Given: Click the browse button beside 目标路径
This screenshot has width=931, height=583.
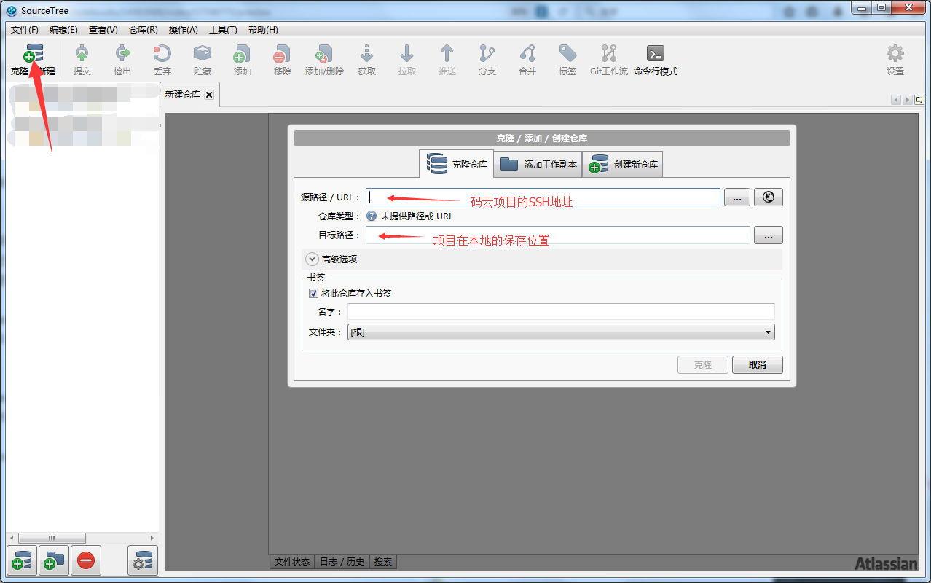Looking at the screenshot, I should pyautogui.click(x=769, y=235).
